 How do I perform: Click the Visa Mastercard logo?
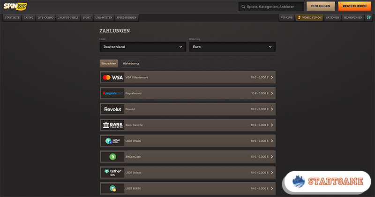pos(112,77)
